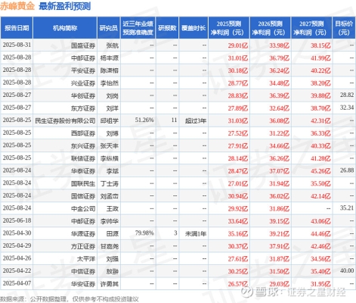
Task: Click the 赤峰黄金 title text
Action: 17,6
